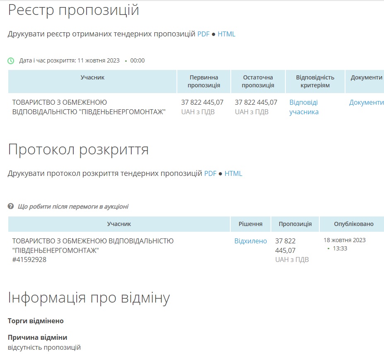Click the question mark help icon
The width and height of the screenshot is (384, 358).
[x=11, y=206]
